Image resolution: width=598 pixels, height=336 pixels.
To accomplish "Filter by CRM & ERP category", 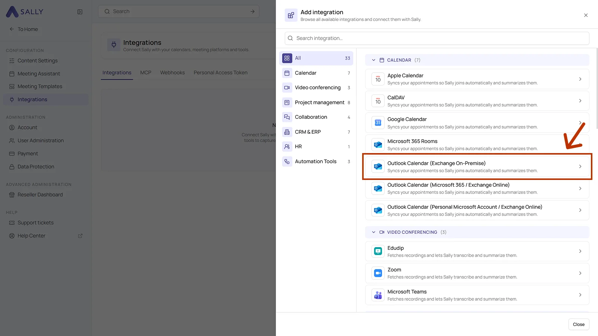I will pyautogui.click(x=316, y=132).
